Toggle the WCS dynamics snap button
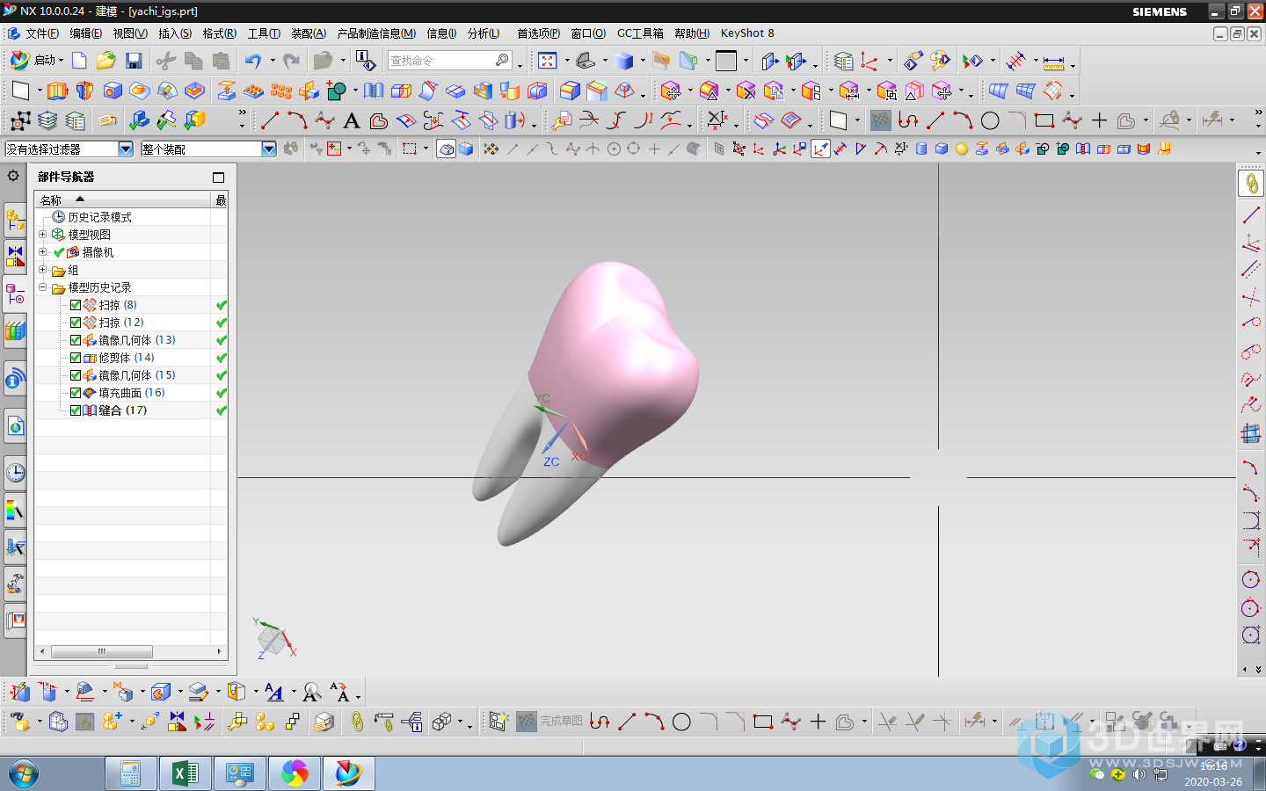Viewport: 1266px width, 791px height. point(820,149)
